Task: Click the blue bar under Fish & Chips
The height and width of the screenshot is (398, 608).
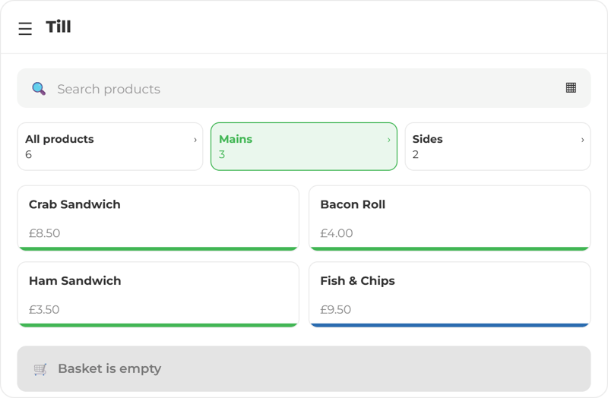Action: (449, 326)
